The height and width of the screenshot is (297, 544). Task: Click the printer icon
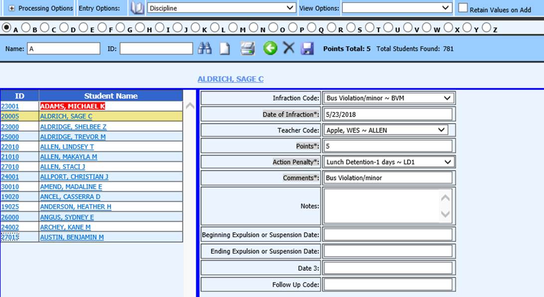tap(248, 48)
